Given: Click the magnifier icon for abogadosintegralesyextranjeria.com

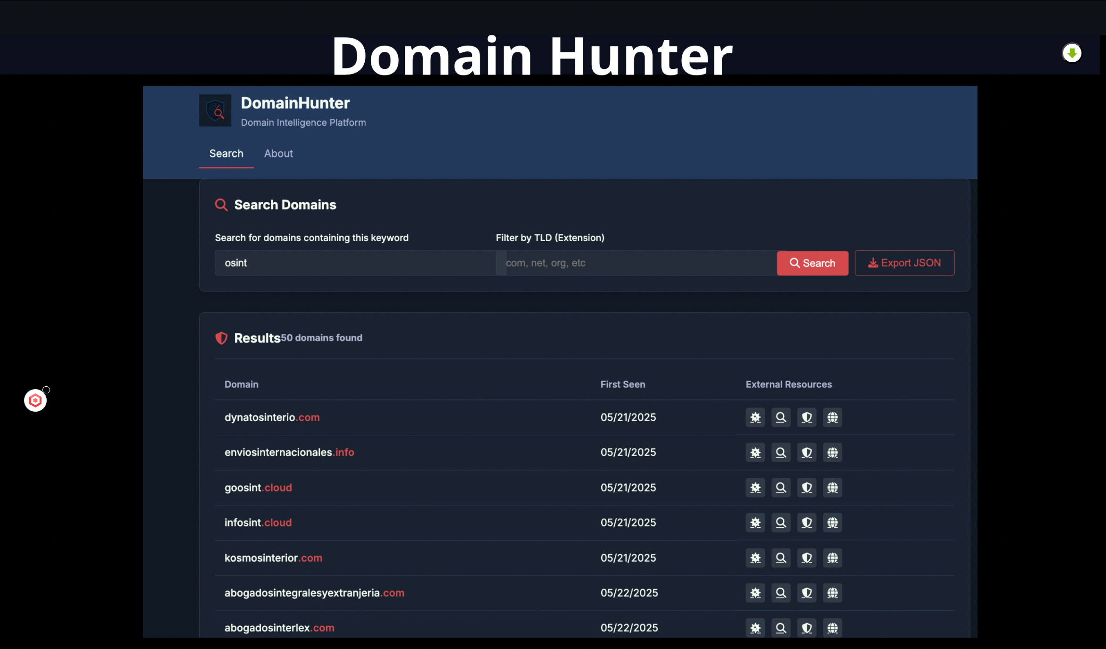Looking at the screenshot, I should (x=781, y=593).
